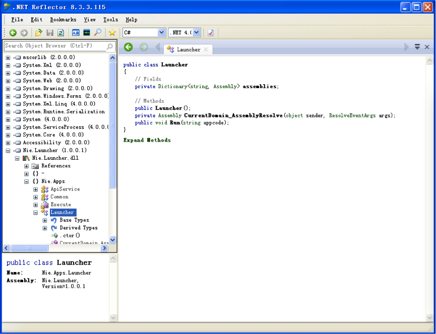Click CurrentDomain_AssemblyResolve method link

point(233,115)
